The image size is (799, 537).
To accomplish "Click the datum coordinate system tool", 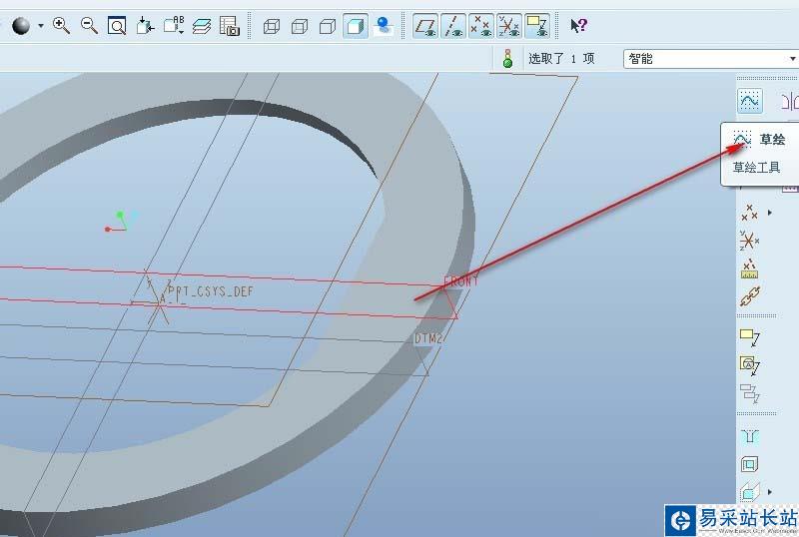I will pos(749,240).
